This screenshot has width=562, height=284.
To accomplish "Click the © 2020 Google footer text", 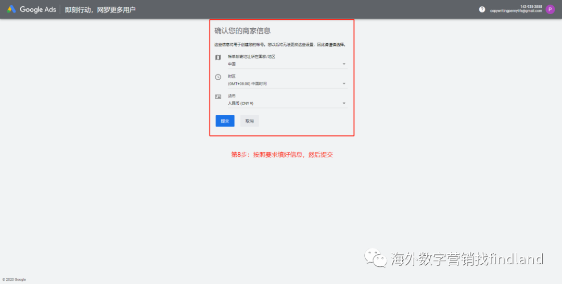I will point(14,279).
